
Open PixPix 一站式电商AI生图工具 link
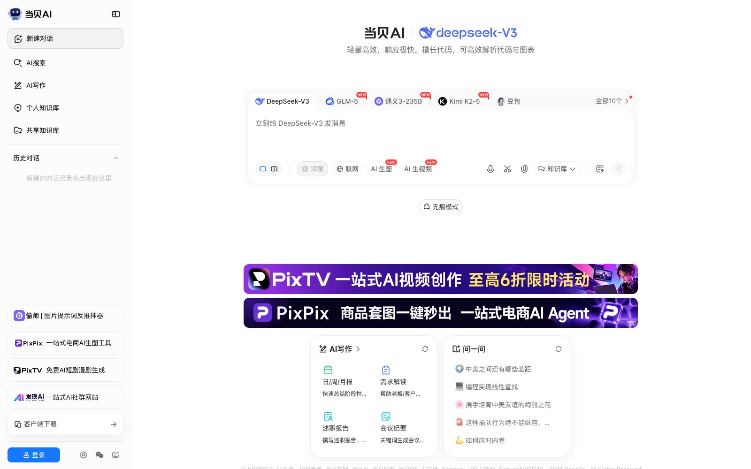coord(65,343)
